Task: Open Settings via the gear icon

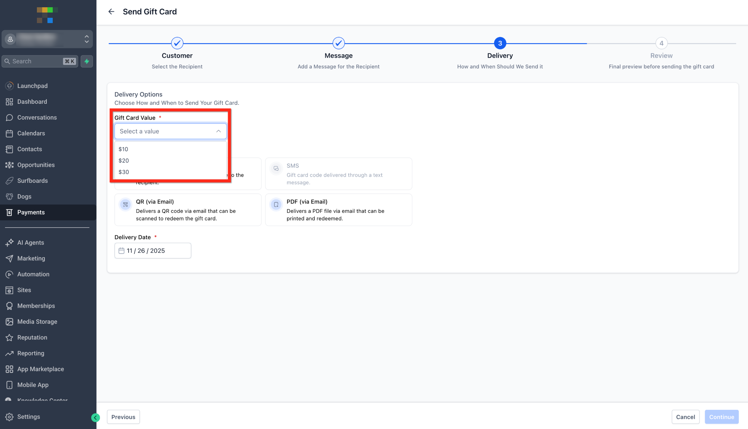Action: [9, 417]
